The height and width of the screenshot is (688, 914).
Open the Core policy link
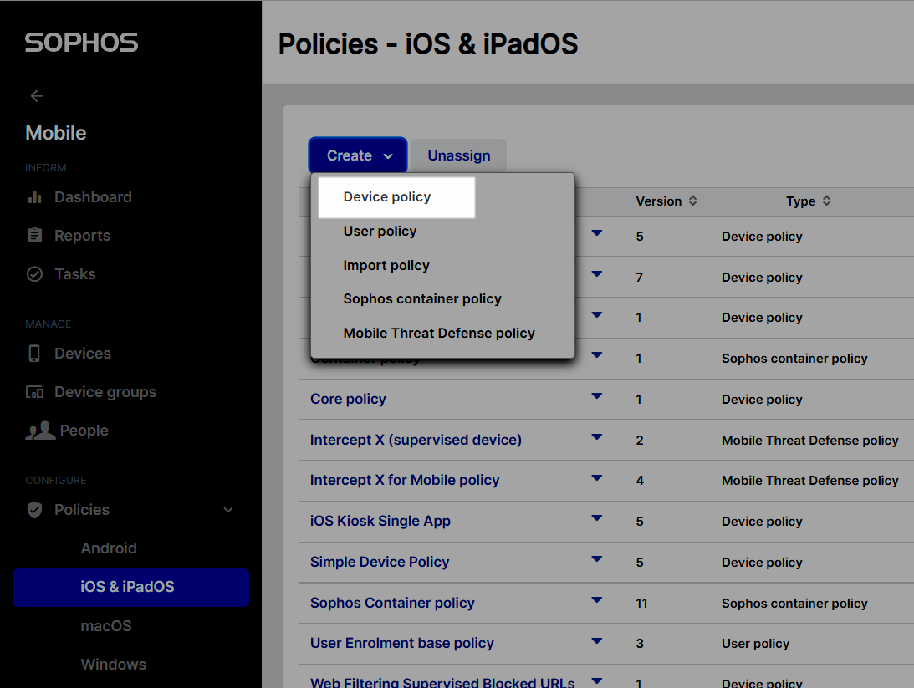pyautogui.click(x=348, y=399)
